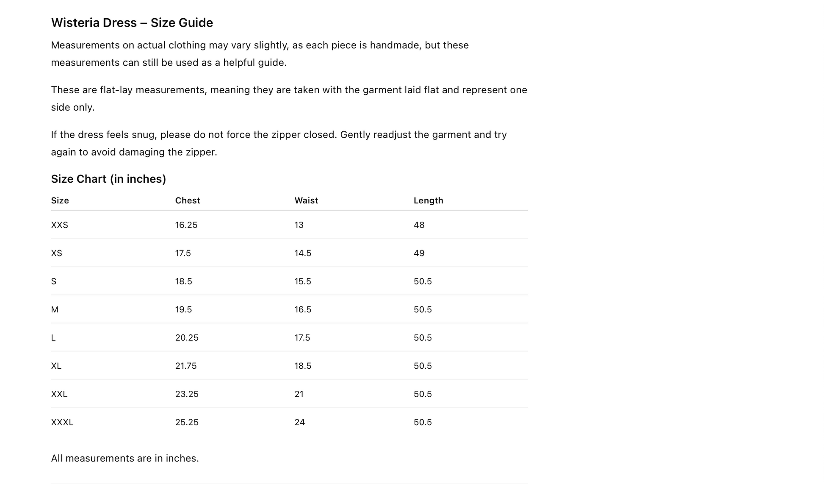Click the Size column header
This screenshot has height=484, width=824.
(x=60, y=200)
